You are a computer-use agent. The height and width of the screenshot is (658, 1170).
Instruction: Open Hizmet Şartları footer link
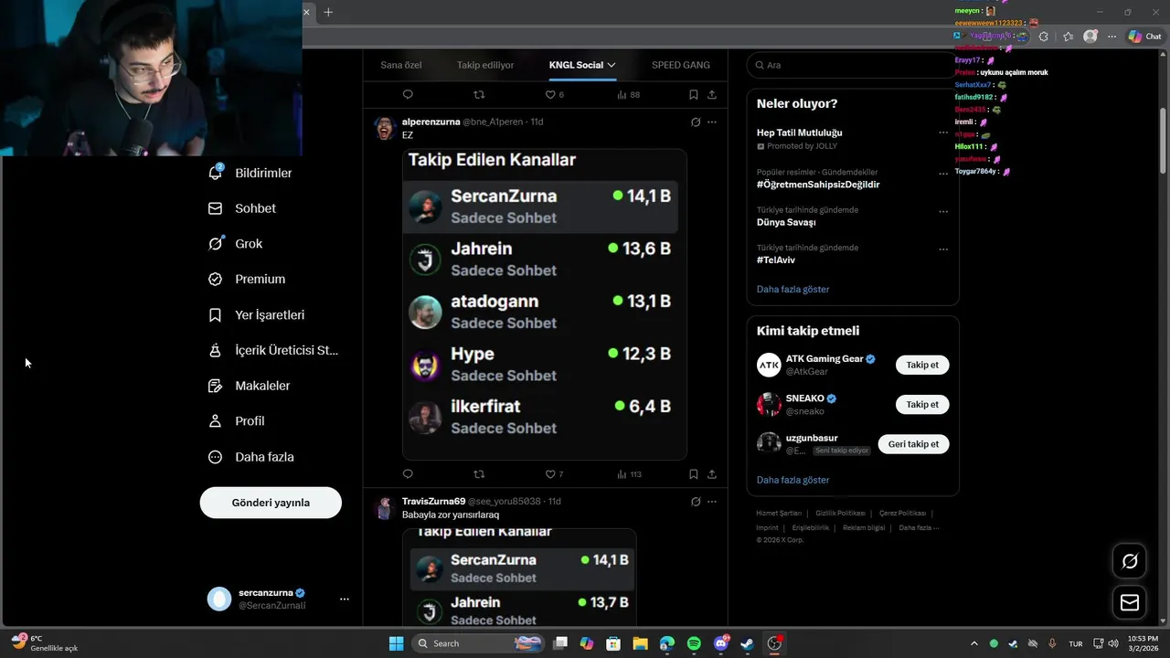pos(779,514)
